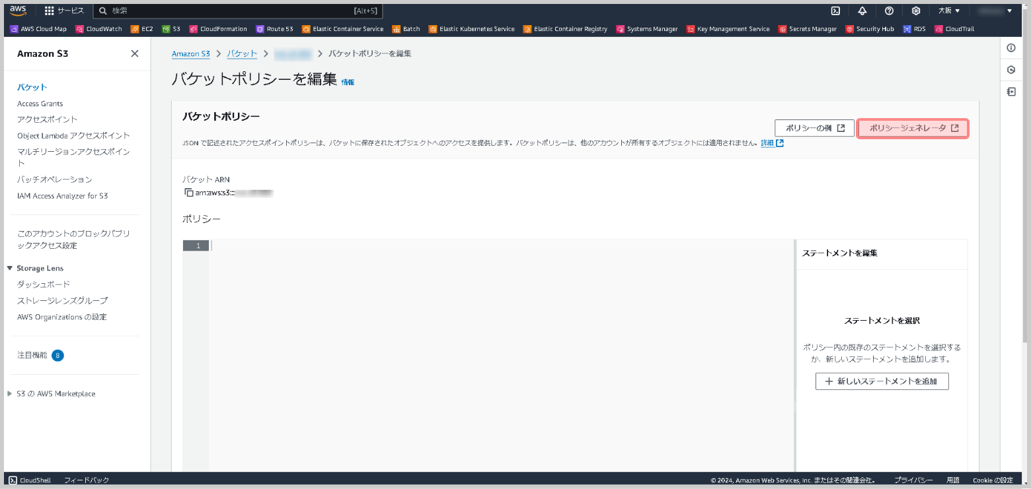1031x489 pixels.
Task: Open EC2 bookmark
Action: (141, 29)
